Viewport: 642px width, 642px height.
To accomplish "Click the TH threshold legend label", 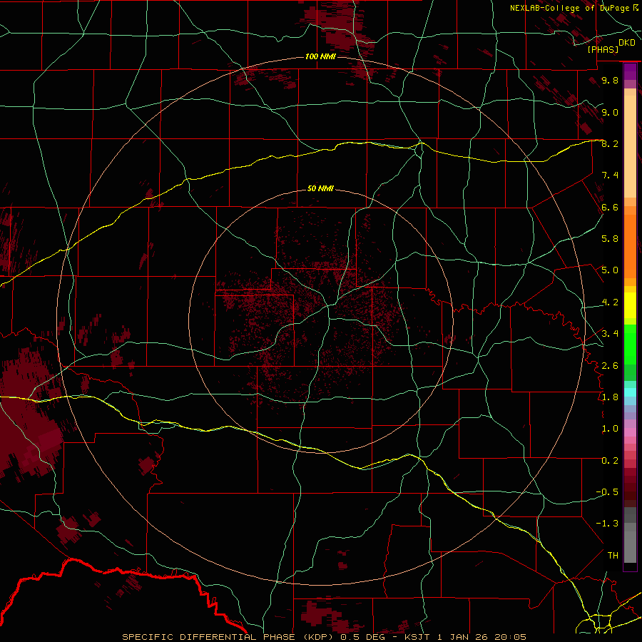I will [613, 556].
